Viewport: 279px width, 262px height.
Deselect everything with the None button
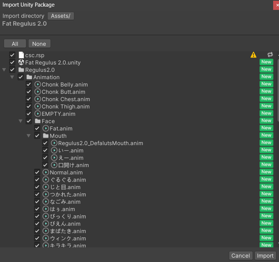pyautogui.click(x=39, y=44)
